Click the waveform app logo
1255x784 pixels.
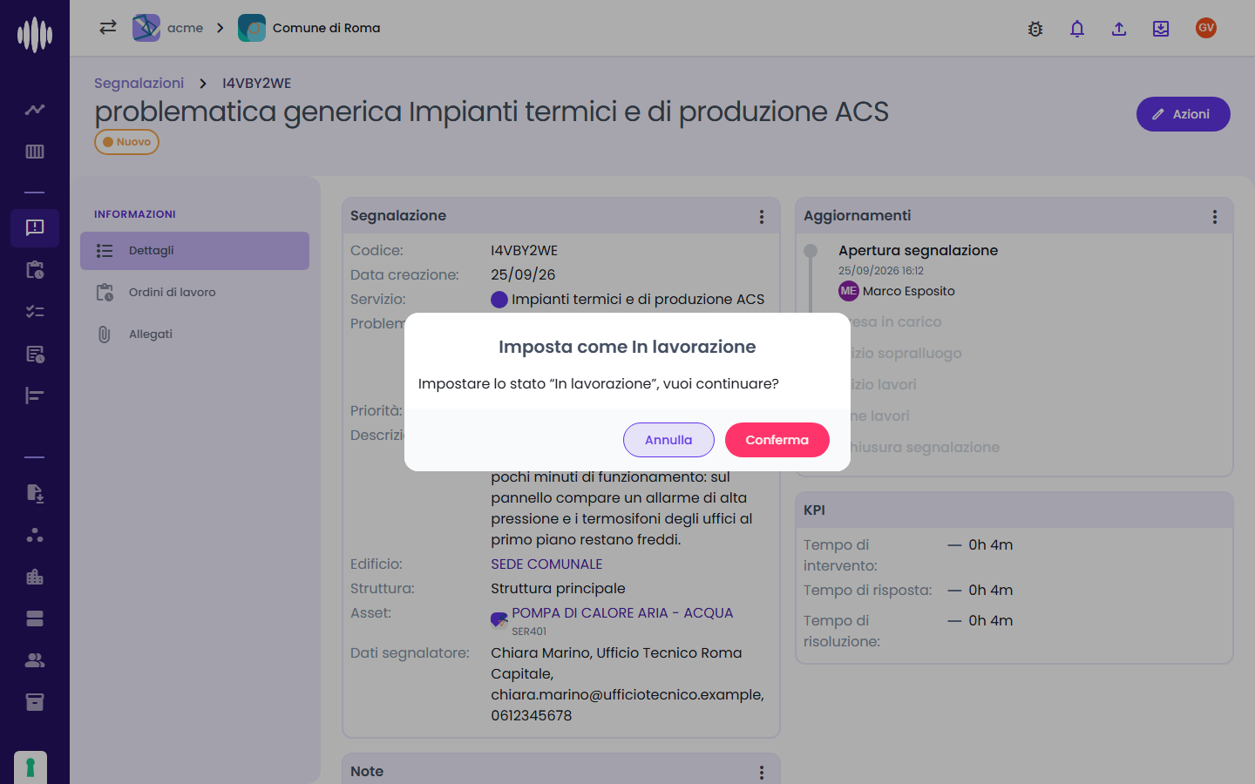coord(35,35)
